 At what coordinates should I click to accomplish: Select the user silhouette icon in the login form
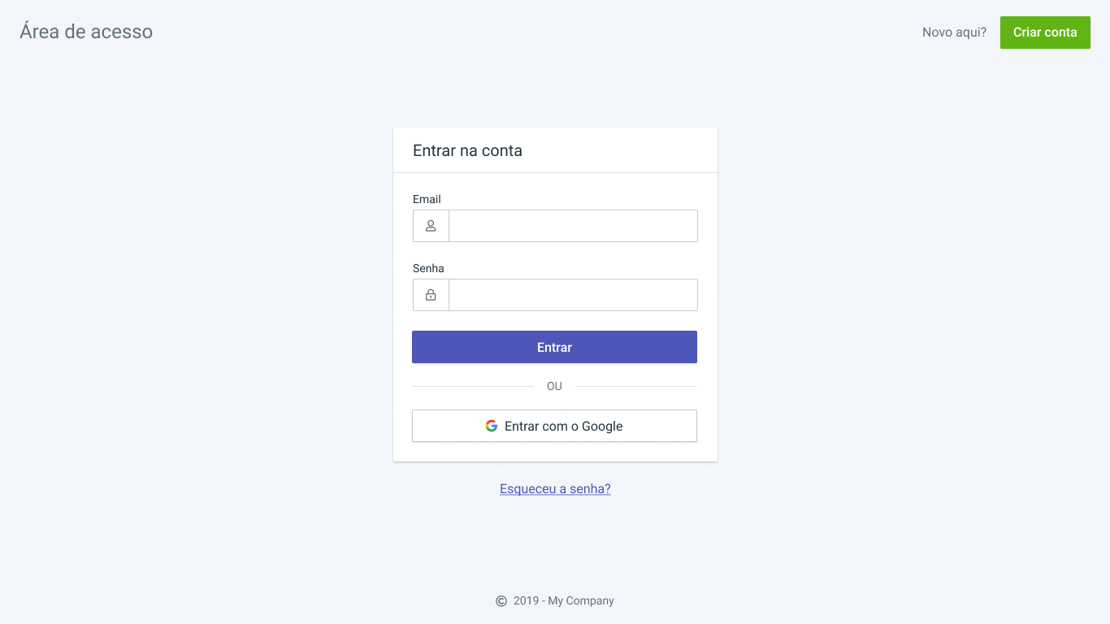point(430,226)
